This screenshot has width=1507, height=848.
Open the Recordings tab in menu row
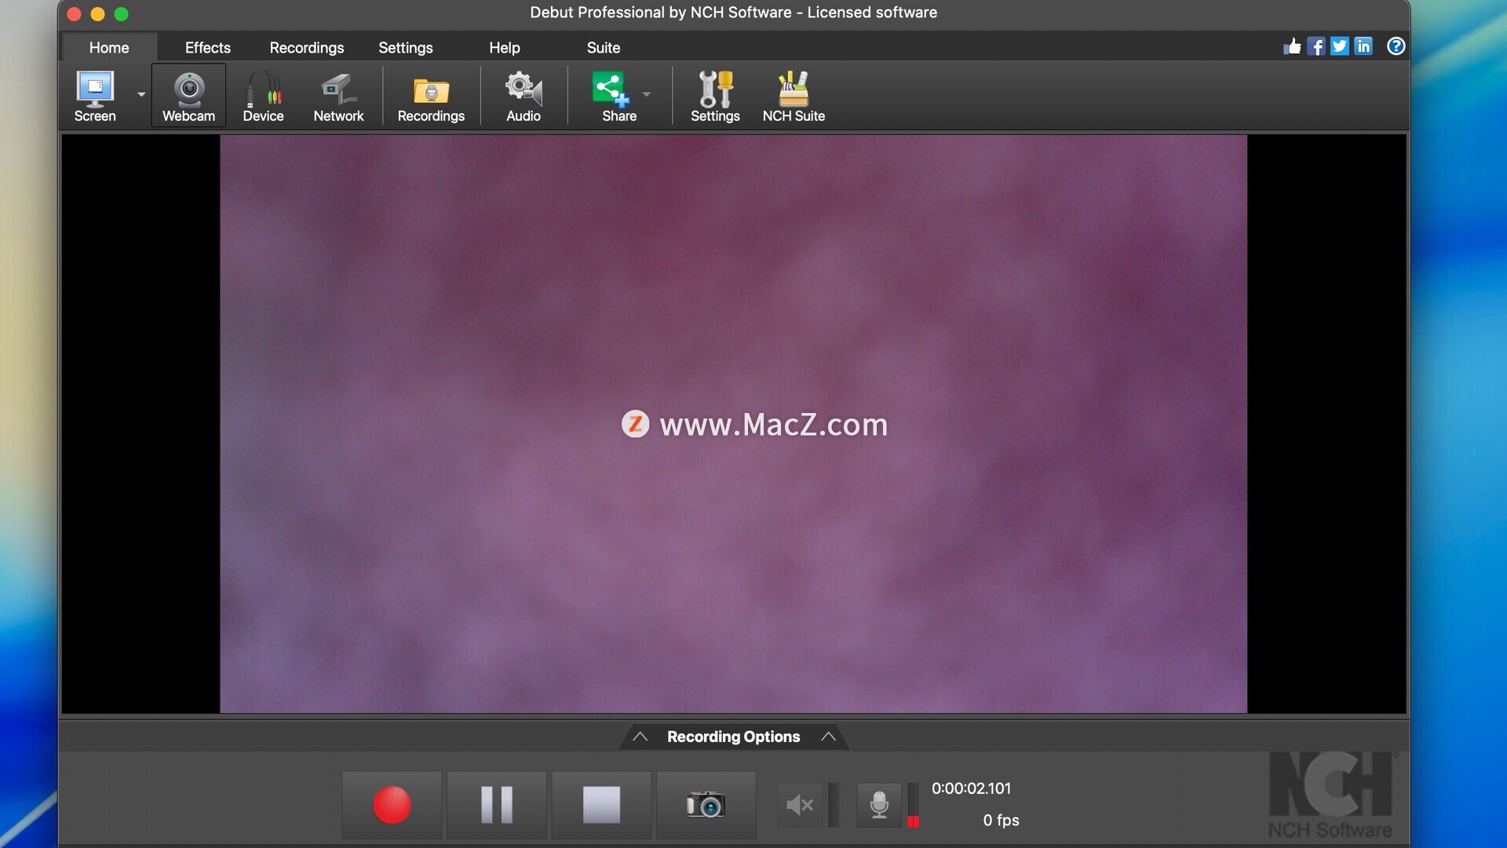point(307,47)
